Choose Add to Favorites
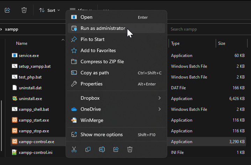This screenshot has width=251, height=165. tap(116, 50)
